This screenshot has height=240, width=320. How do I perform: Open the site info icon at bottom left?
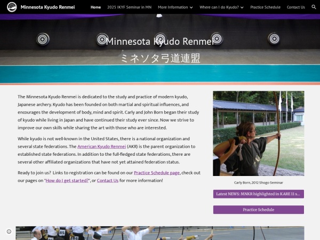(x=9, y=231)
